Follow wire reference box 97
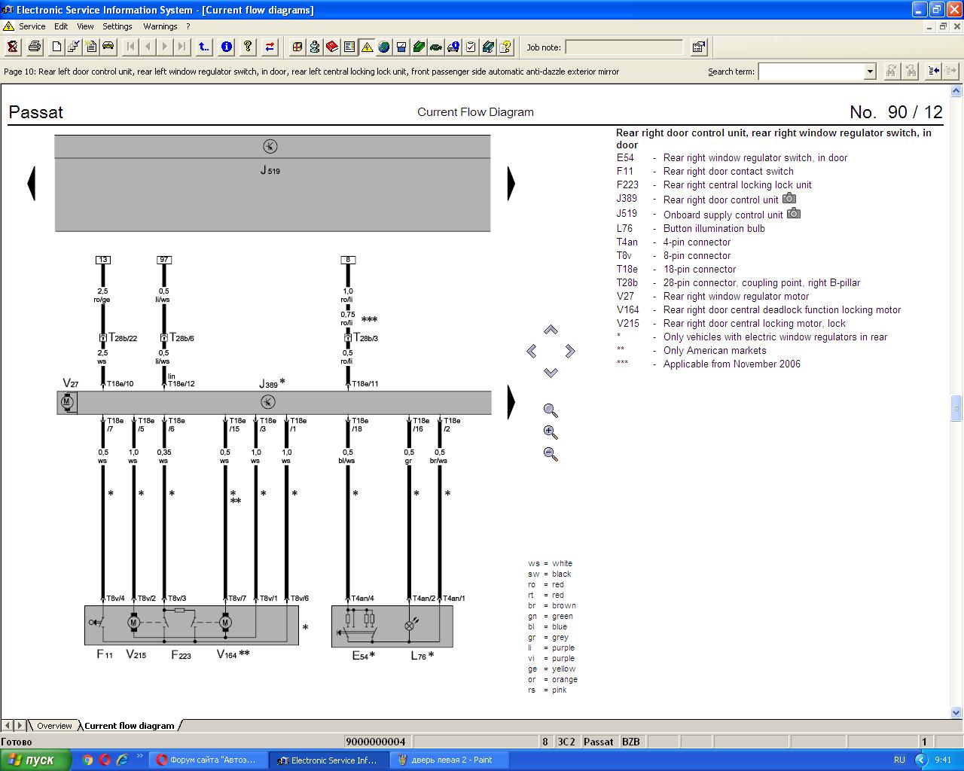 (x=164, y=260)
